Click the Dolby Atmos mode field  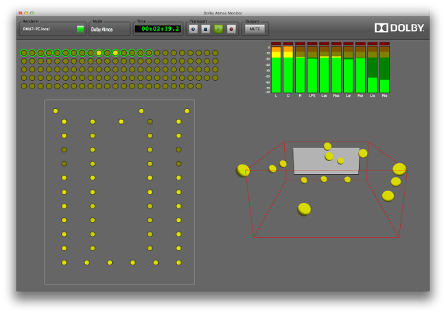coord(110,29)
